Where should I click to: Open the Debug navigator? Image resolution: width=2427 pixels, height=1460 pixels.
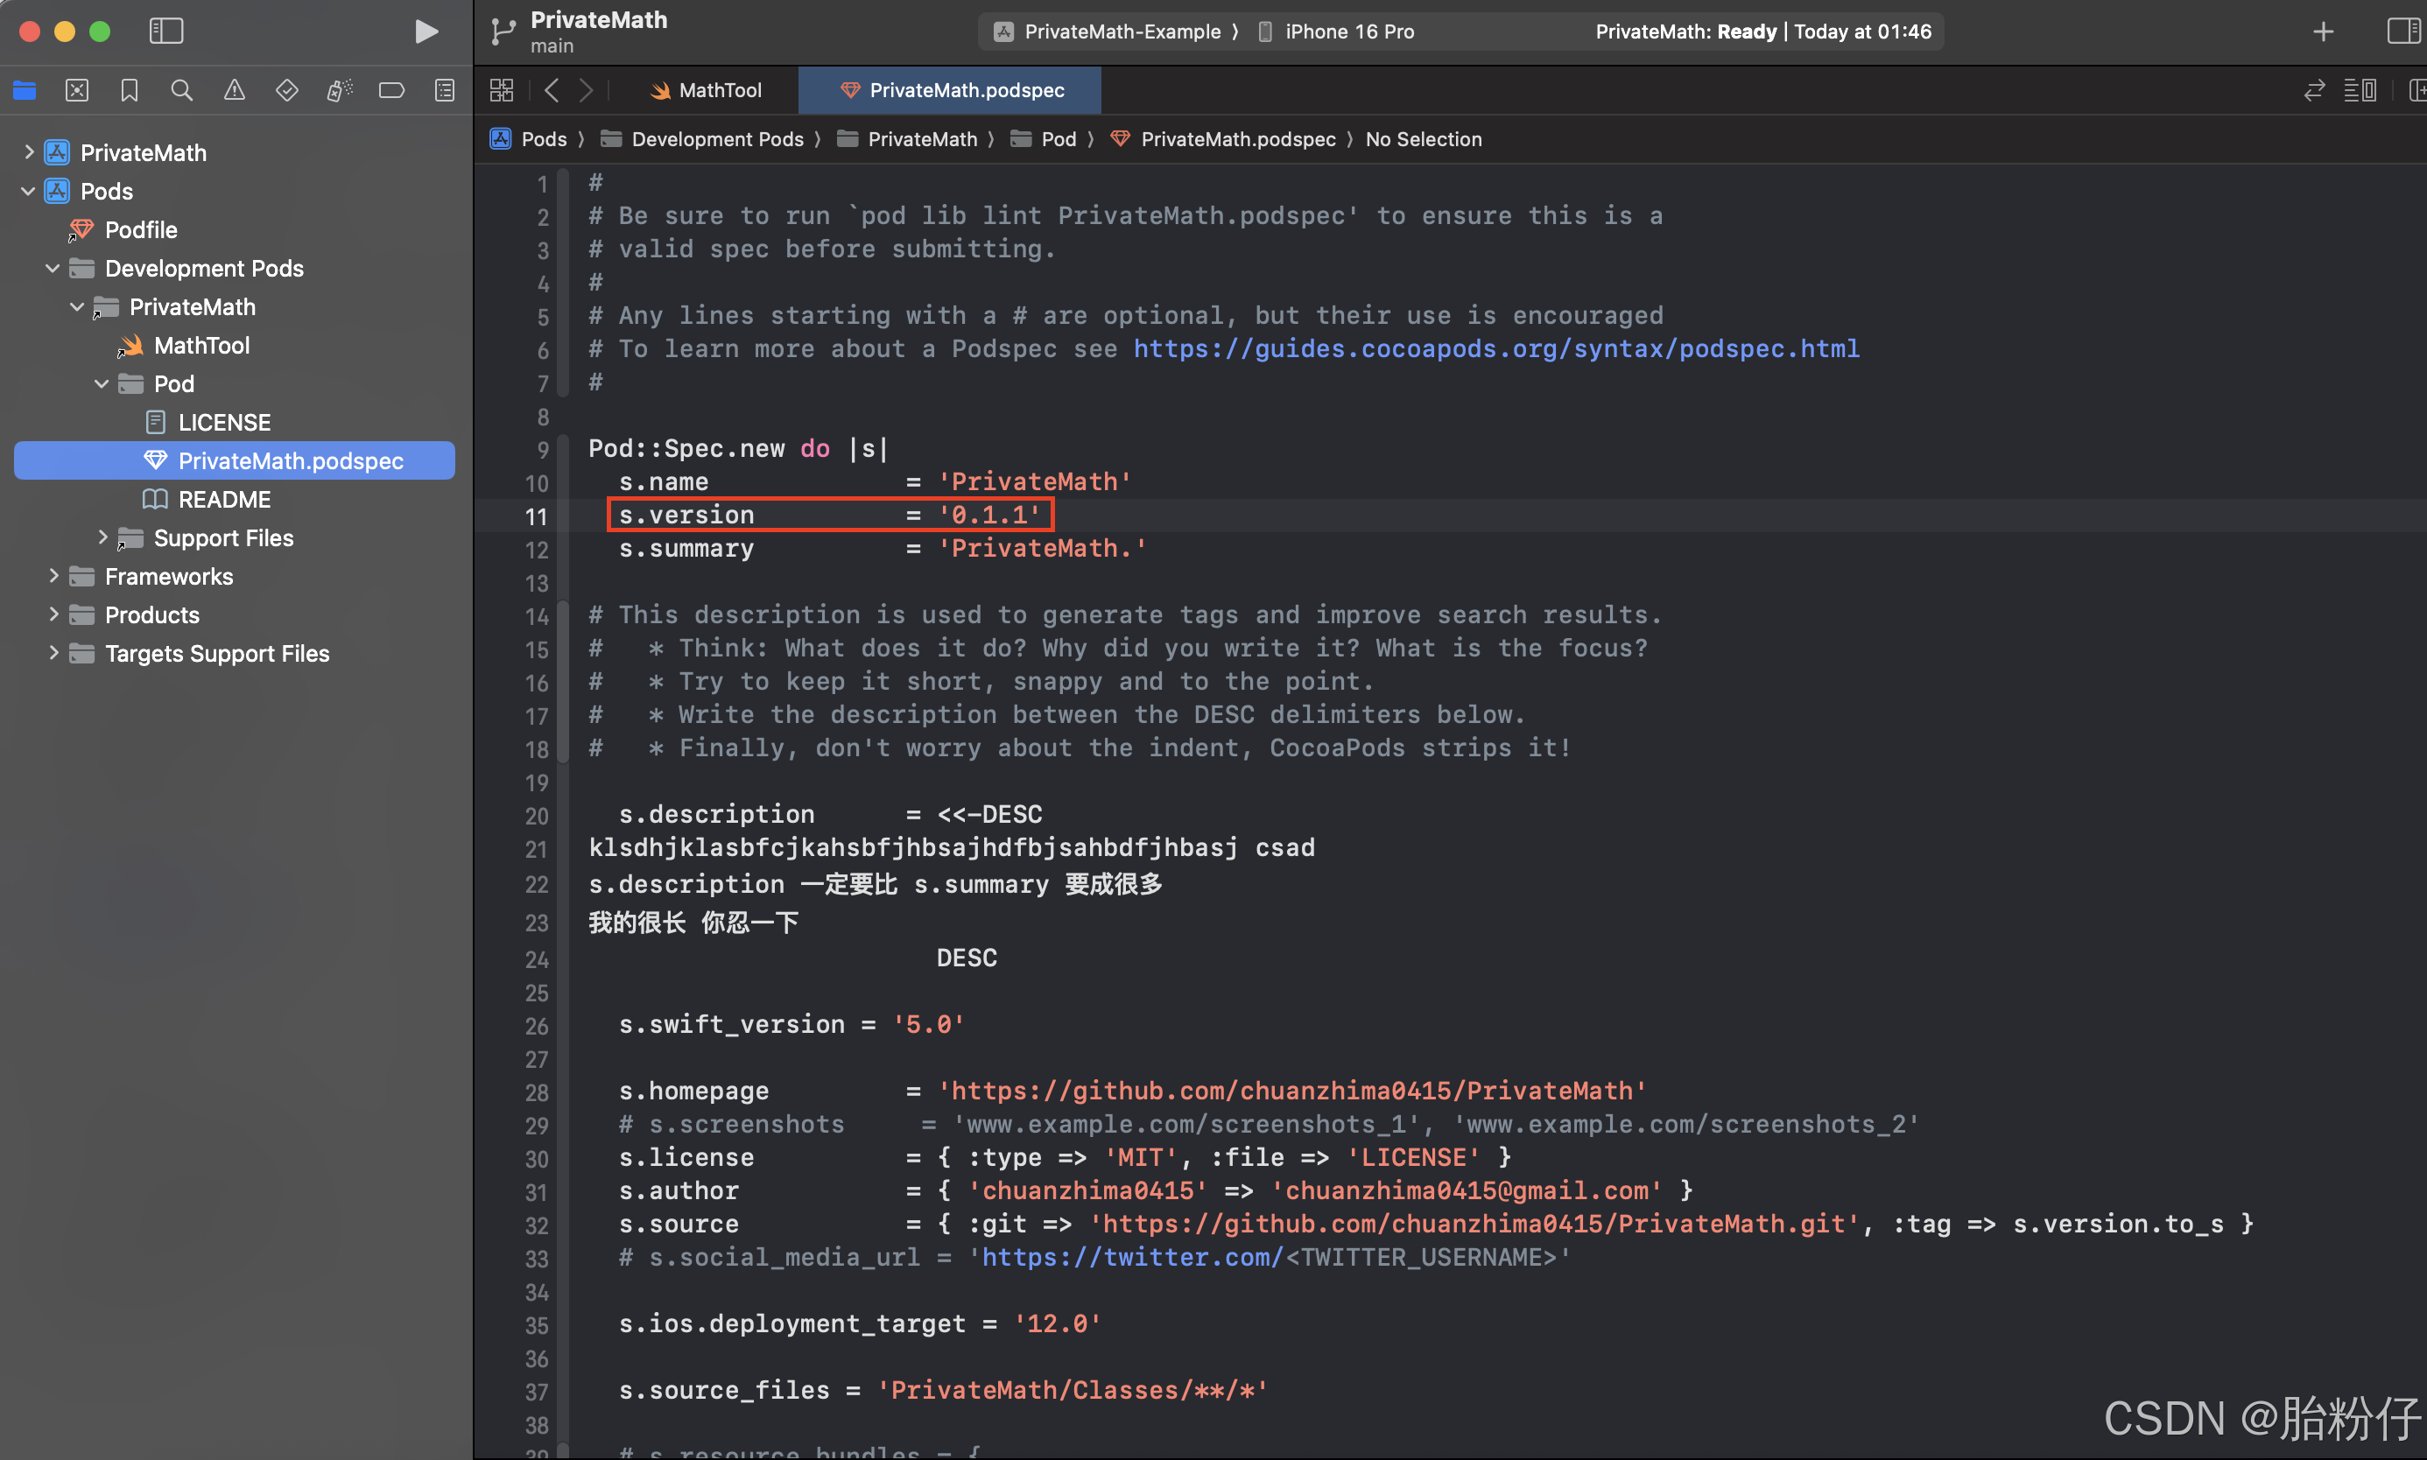340,90
